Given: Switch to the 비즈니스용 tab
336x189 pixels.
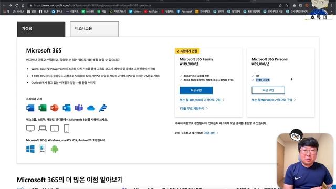Looking at the screenshot, I should pyautogui.click(x=94, y=29).
